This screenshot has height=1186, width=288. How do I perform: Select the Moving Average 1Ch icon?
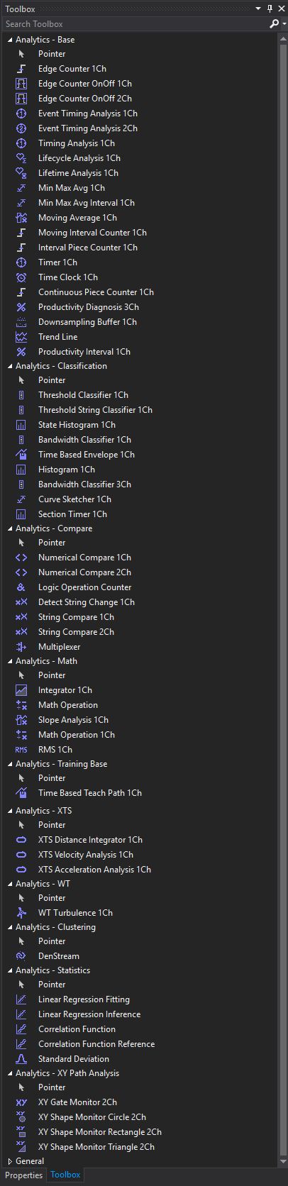tap(21, 218)
